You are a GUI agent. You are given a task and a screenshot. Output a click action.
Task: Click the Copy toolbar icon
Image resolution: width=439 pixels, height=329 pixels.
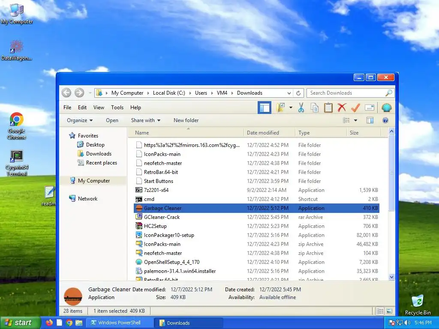point(315,108)
